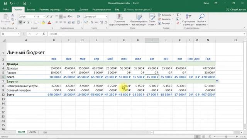Switch to Page Layout view icon
Viewport: 247px width, 139px height.
[203, 137]
